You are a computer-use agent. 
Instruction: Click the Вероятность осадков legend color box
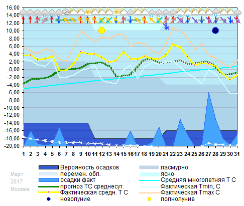[x=49, y=167]
